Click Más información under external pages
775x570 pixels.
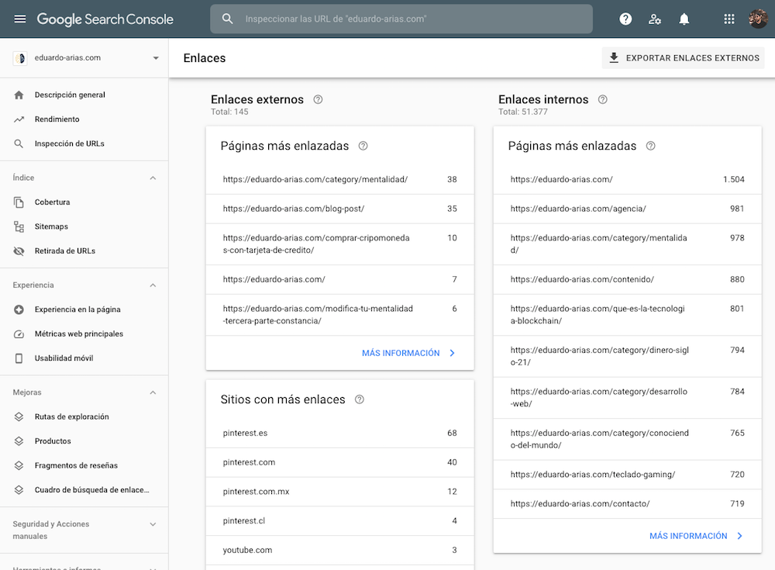pos(408,353)
